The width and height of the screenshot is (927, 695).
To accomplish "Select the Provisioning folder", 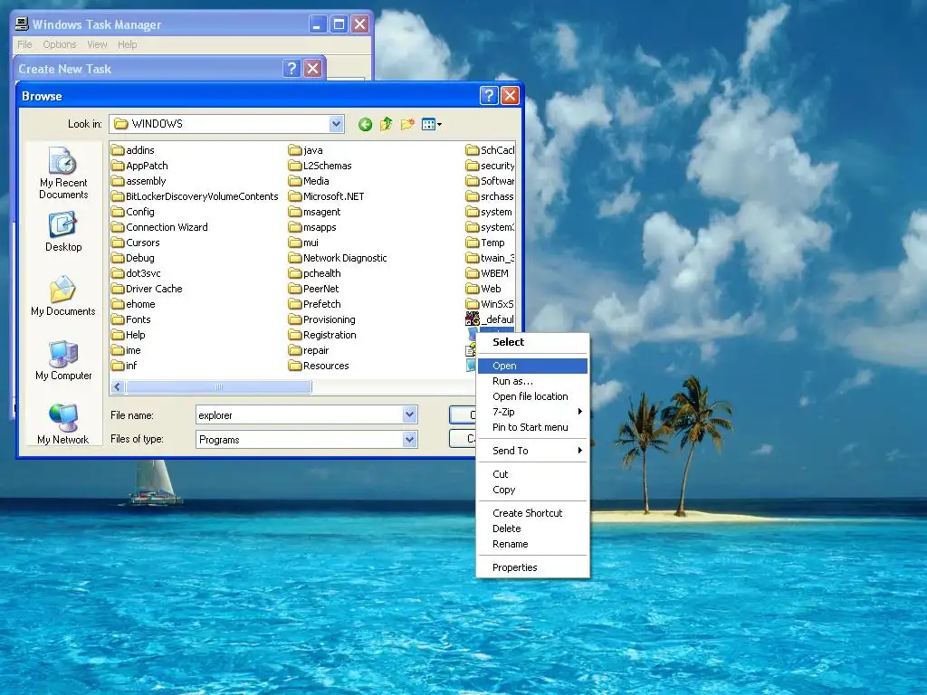I will tap(322, 319).
